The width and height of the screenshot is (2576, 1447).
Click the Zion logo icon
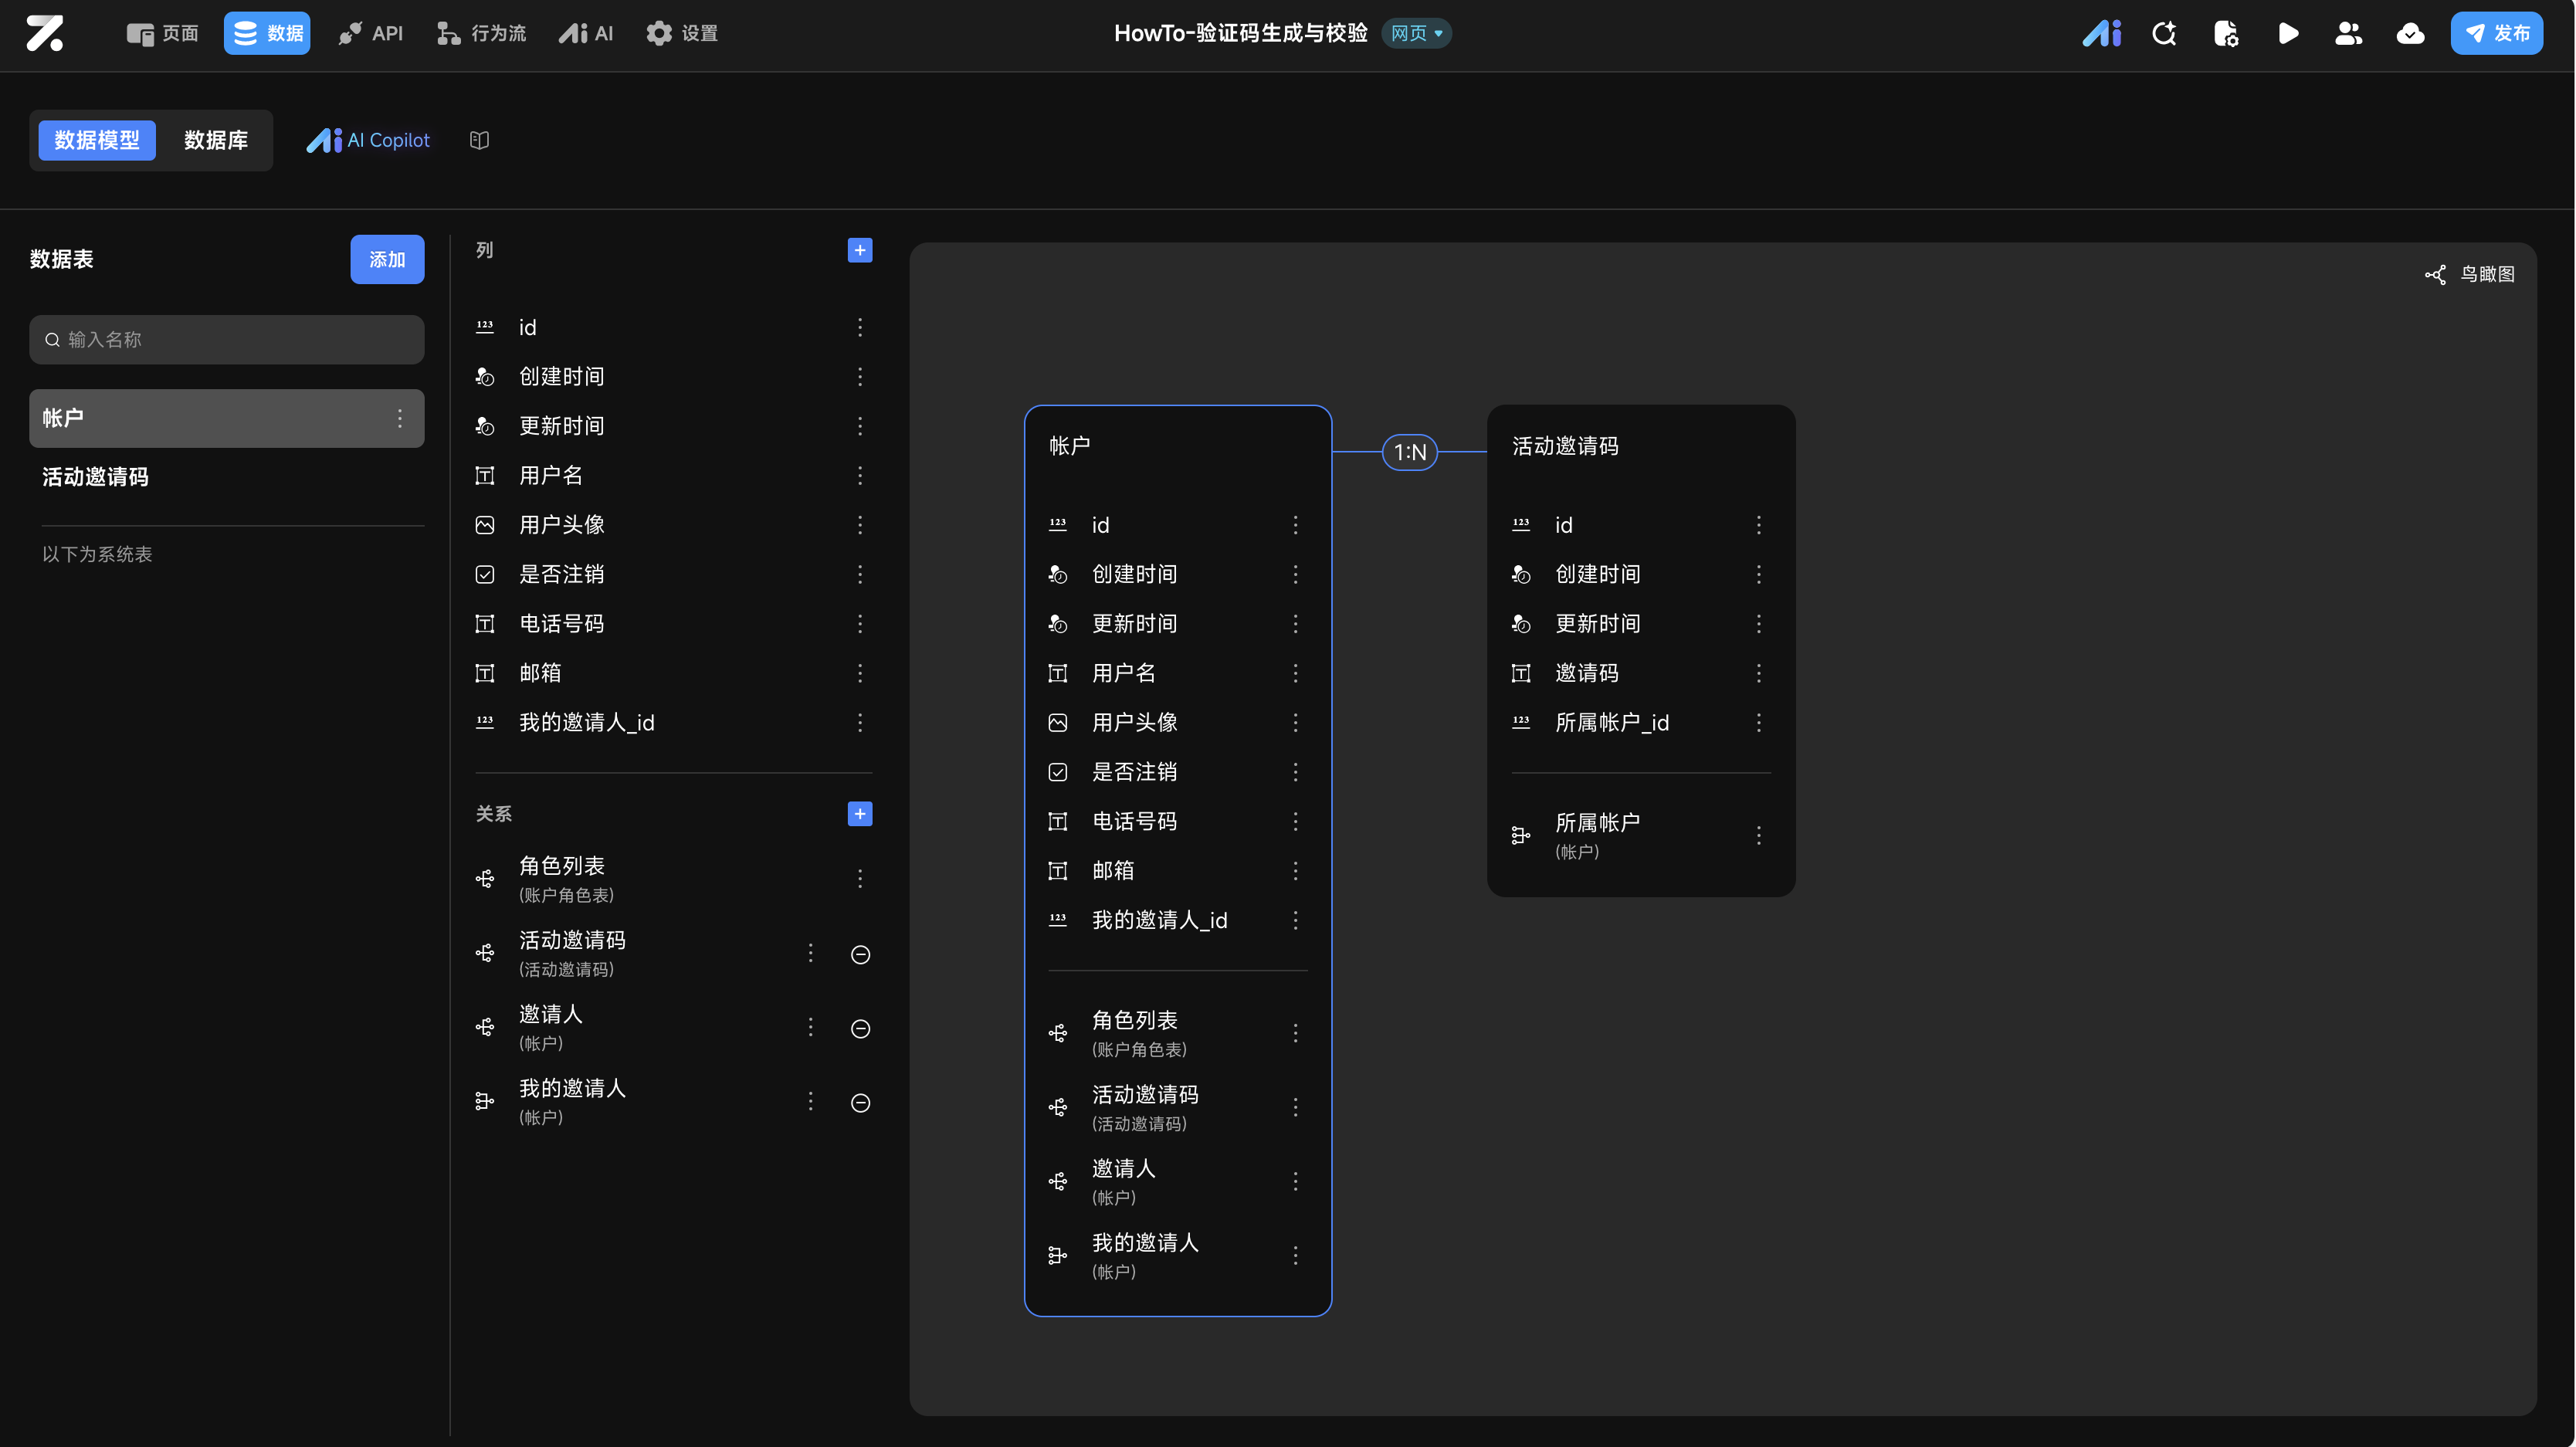pyautogui.click(x=45, y=33)
